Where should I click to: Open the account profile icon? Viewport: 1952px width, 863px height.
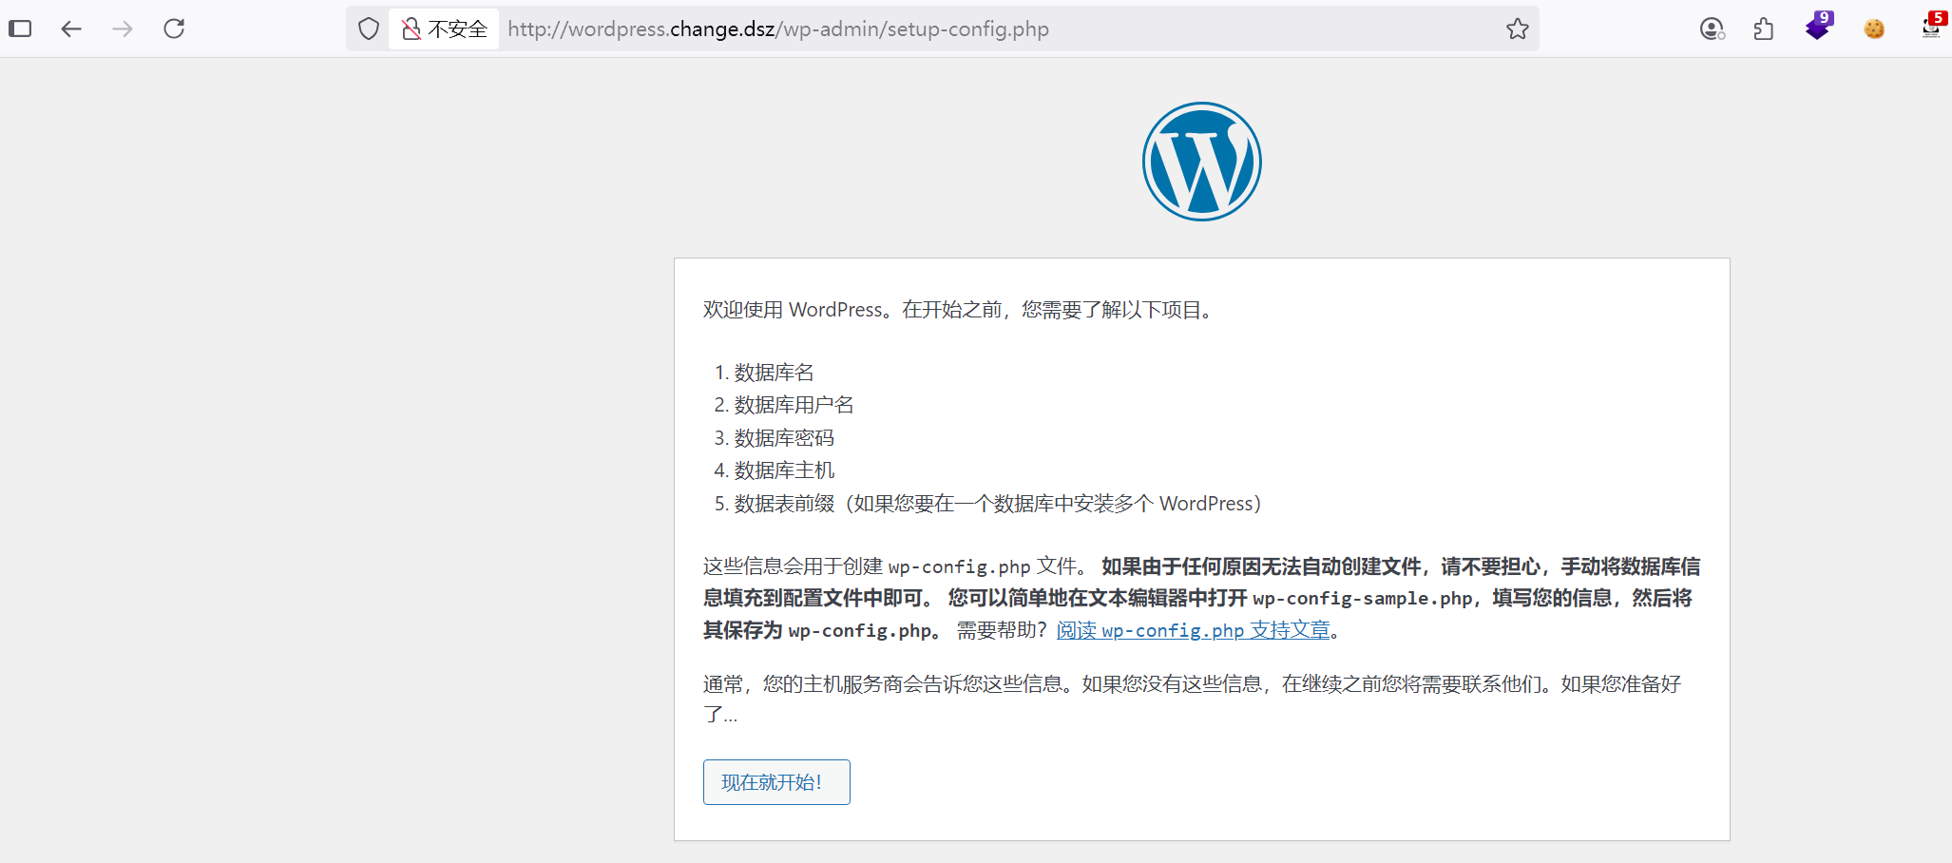coord(1712,29)
